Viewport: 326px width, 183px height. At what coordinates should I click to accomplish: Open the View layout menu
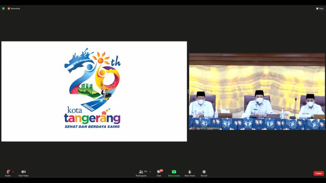pos(320,8)
